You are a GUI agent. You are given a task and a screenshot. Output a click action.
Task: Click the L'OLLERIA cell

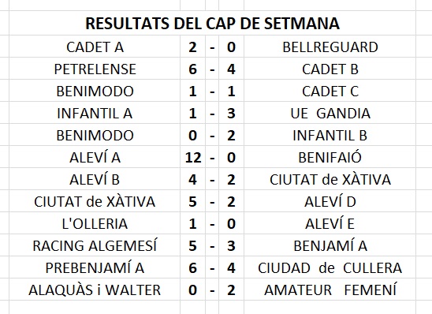click(95, 223)
